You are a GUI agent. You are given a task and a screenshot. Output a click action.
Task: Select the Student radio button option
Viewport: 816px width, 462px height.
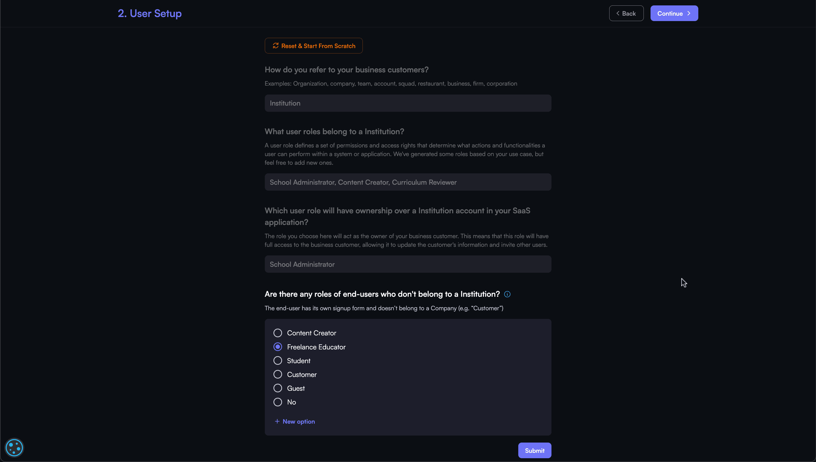[277, 360]
